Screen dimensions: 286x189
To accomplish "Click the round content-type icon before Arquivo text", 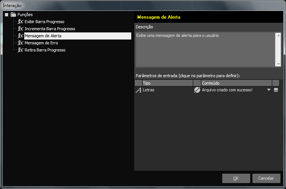I will (197, 90).
